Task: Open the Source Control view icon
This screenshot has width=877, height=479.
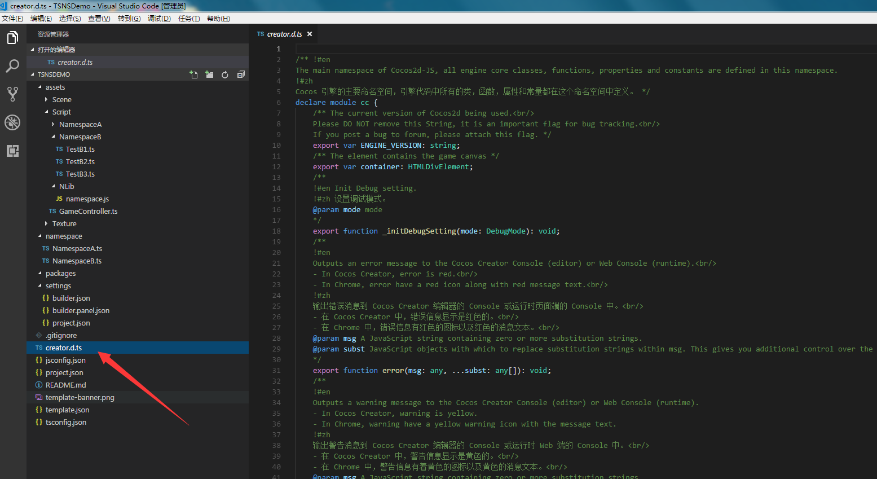Action: (12, 94)
